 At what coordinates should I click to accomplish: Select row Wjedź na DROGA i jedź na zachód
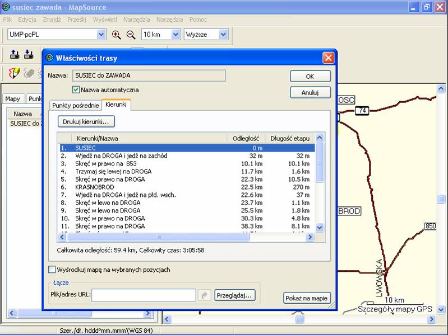[x=187, y=156]
